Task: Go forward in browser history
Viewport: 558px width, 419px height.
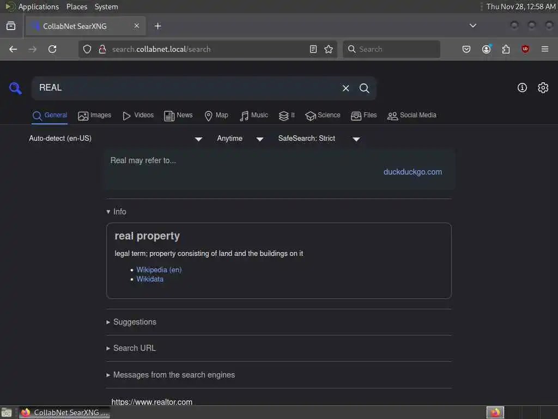Action: pos(32,49)
